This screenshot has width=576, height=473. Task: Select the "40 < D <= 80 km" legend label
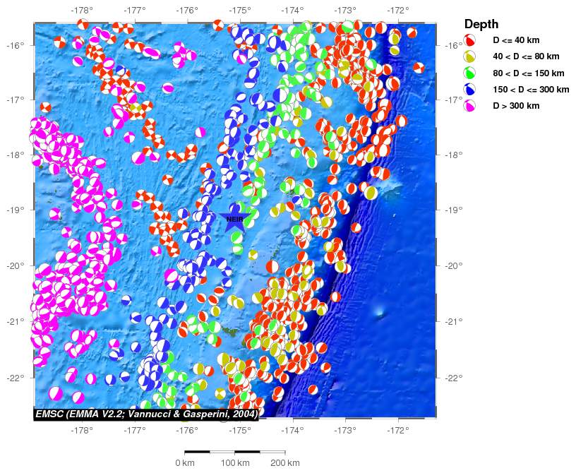click(526, 56)
